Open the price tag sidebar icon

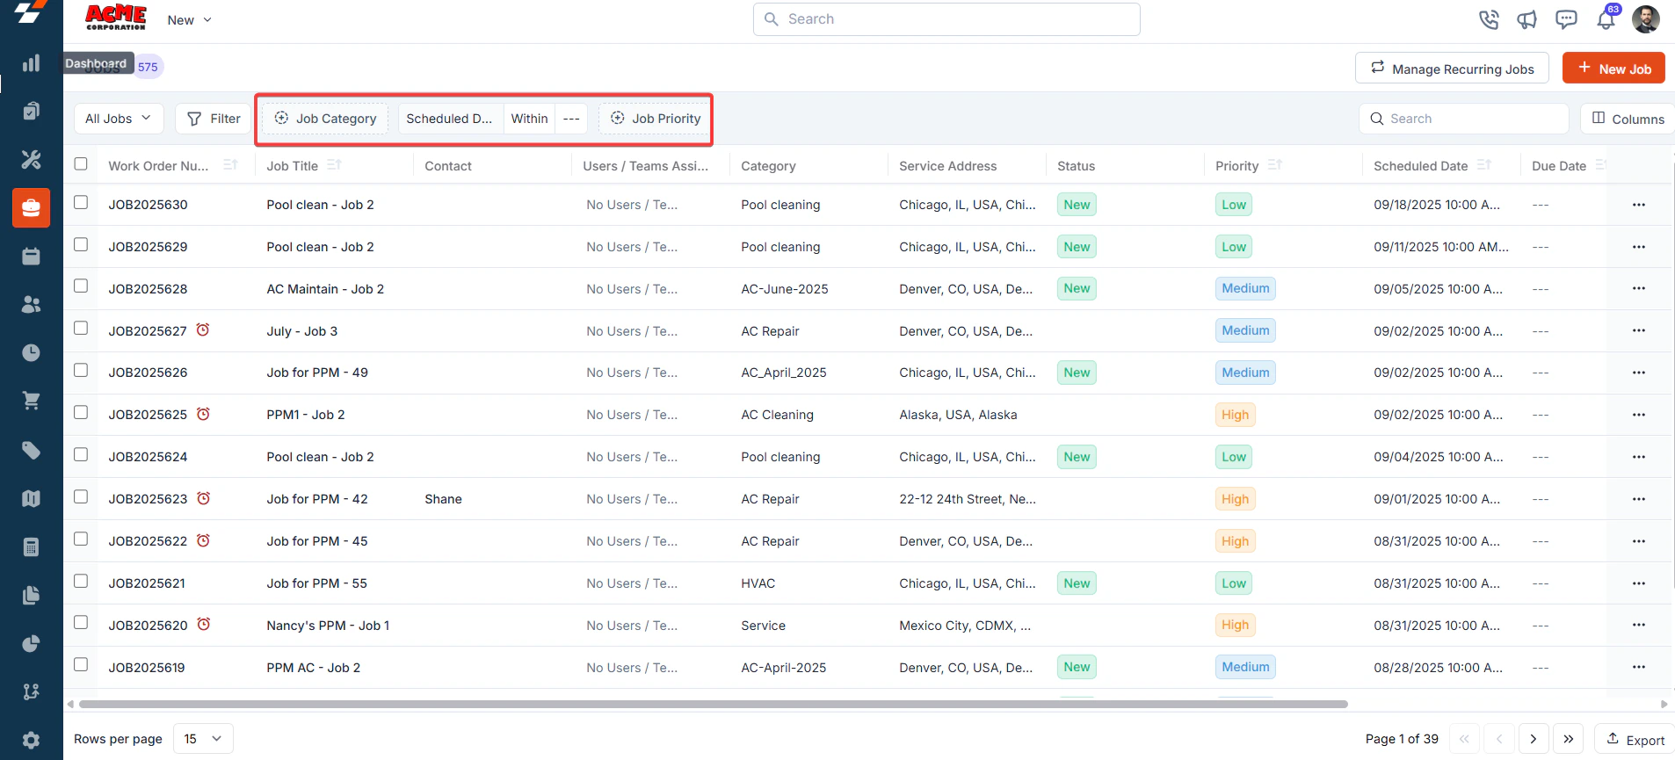(x=31, y=451)
